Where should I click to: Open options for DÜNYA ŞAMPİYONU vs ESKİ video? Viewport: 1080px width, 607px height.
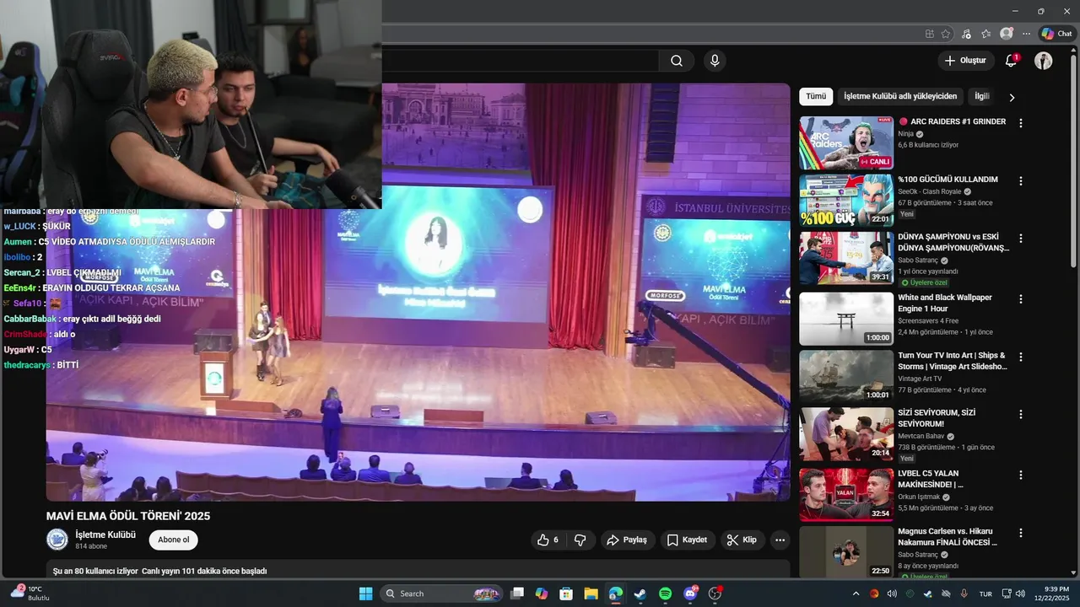(1021, 239)
